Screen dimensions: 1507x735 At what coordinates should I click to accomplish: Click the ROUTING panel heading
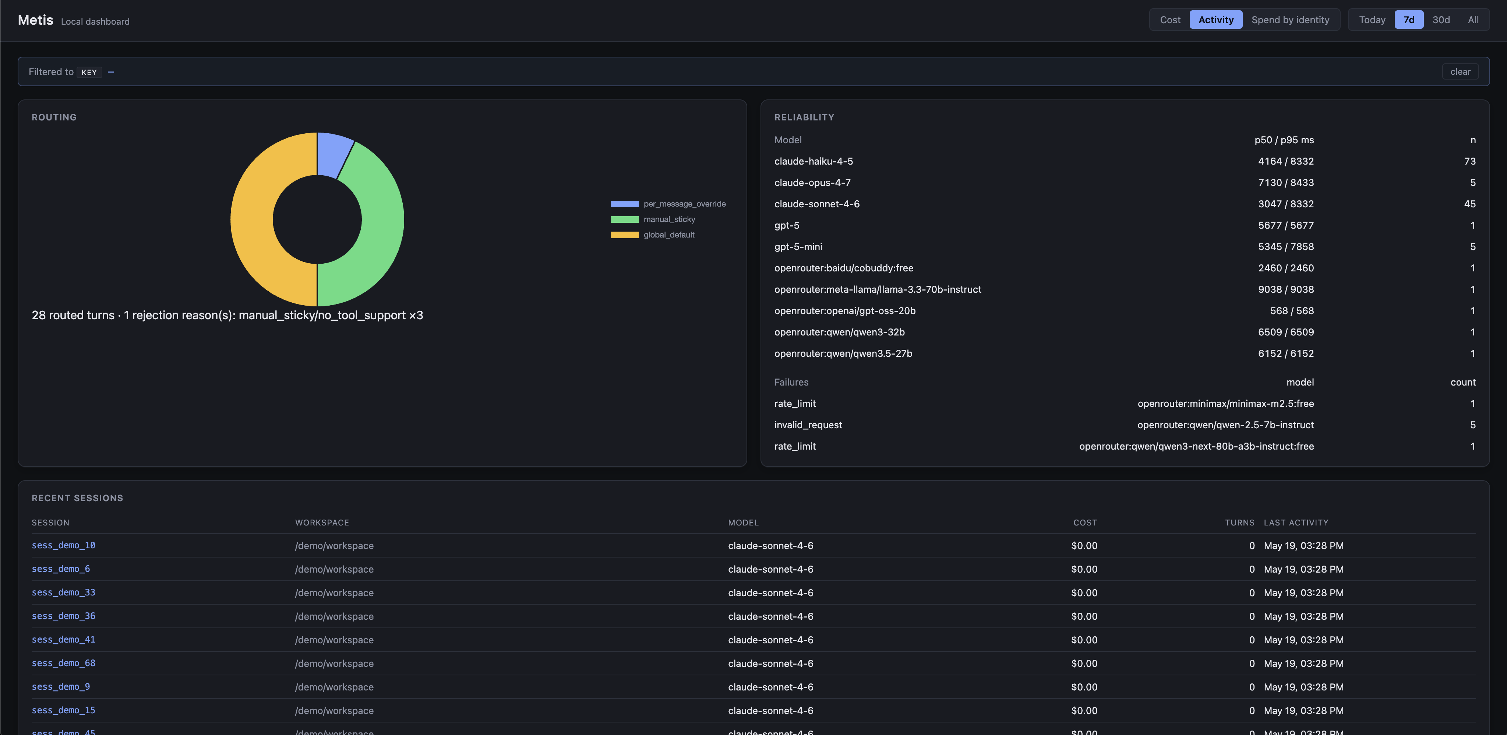54,117
